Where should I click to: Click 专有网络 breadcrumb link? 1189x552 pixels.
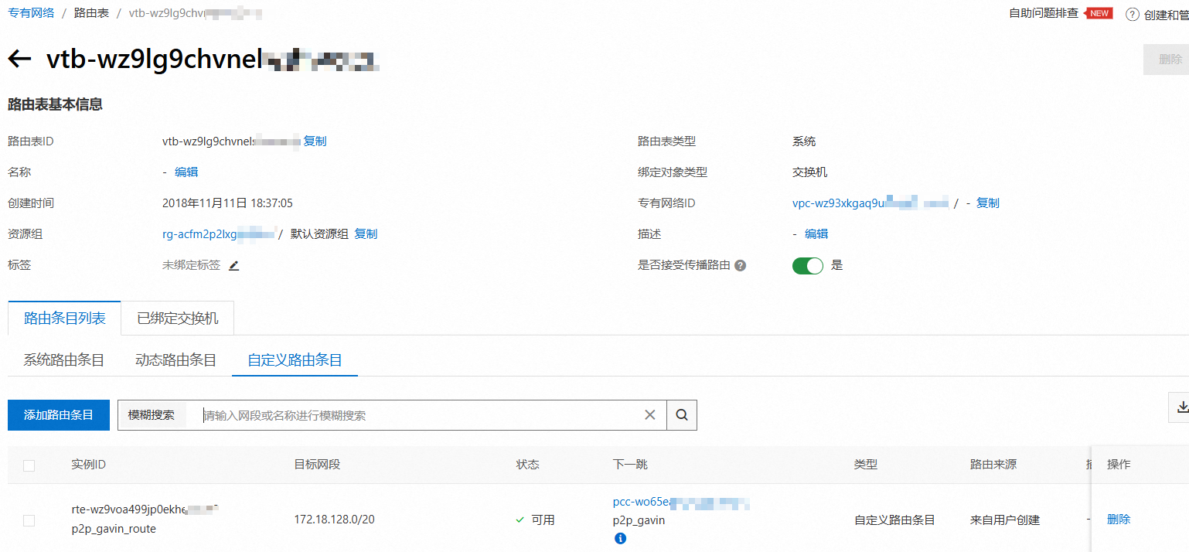[x=31, y=14]
